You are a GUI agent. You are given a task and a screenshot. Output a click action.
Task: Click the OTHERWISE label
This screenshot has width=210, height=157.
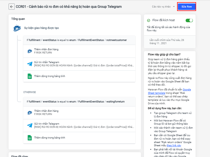point(30,92)
